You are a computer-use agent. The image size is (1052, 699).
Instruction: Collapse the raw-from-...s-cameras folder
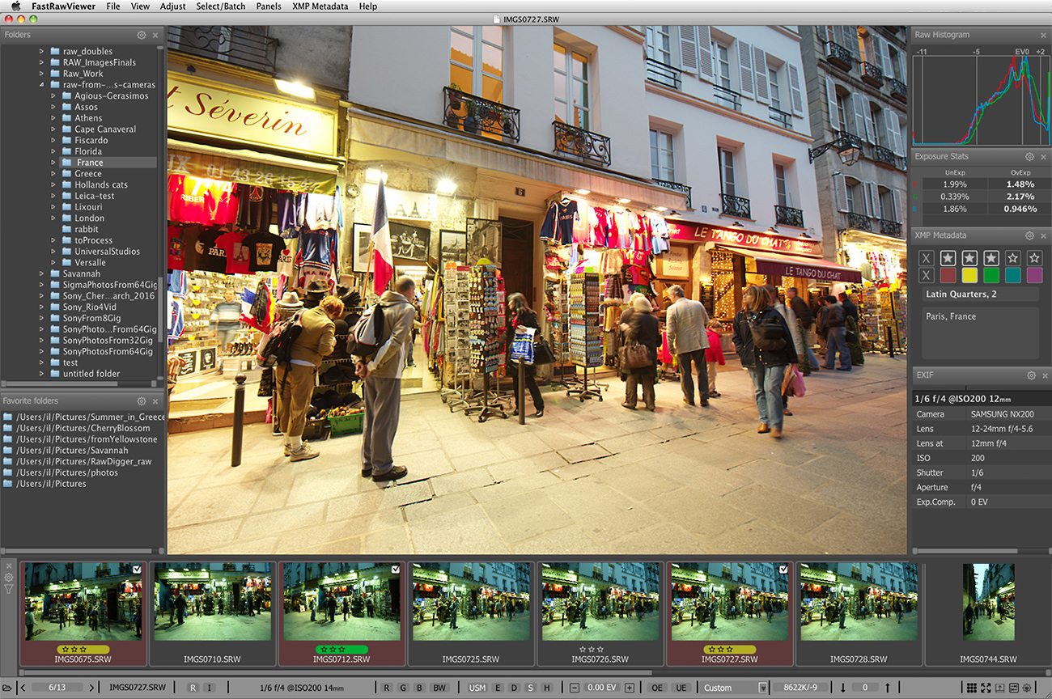tap(42, 85)
